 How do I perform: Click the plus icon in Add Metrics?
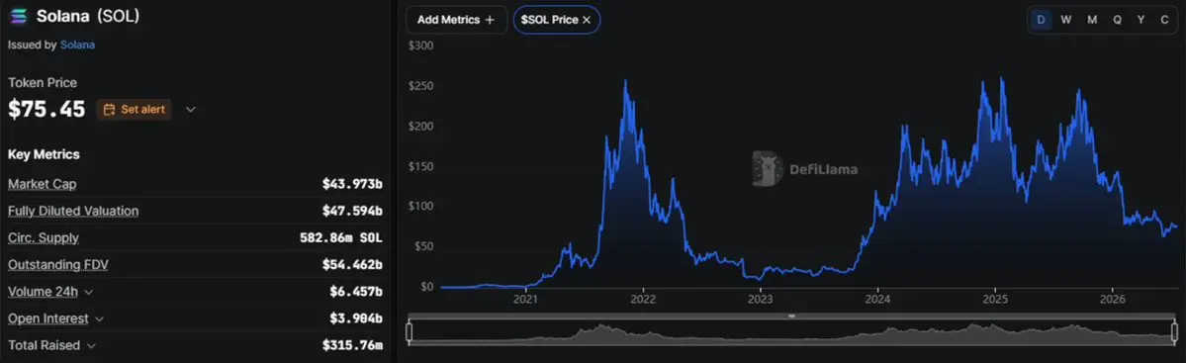click(490, 20)
